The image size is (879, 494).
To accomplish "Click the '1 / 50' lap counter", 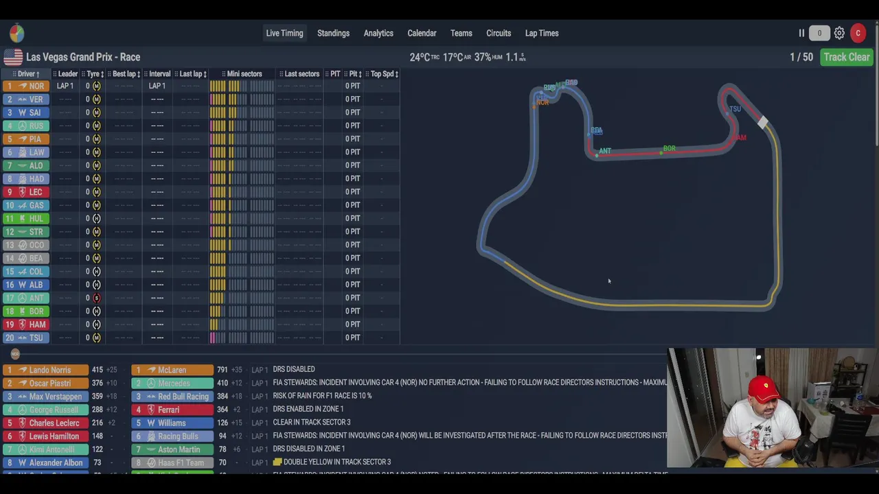I will (x=801, y=57).
